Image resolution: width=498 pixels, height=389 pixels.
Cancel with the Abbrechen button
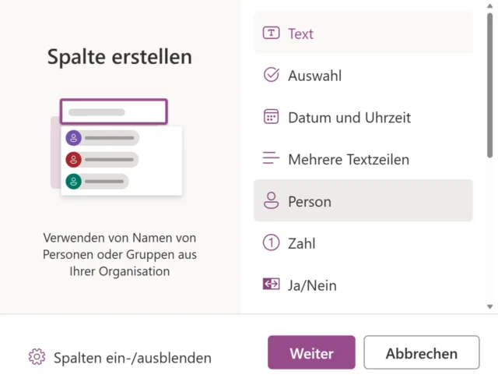(x=421, y=353)
